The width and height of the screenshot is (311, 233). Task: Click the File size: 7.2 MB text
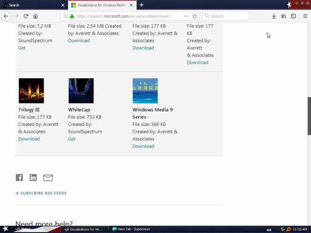tap(35, 26)
